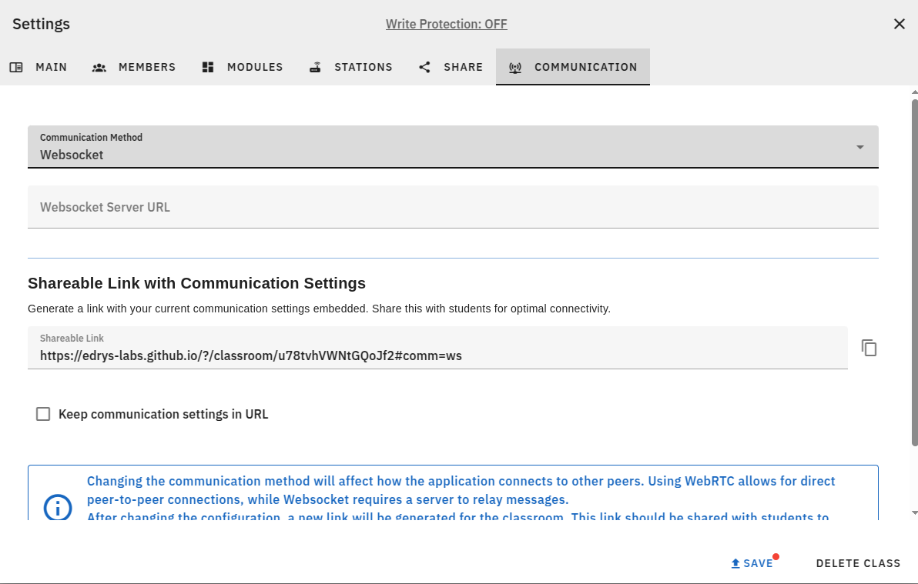Screen dimensions: 918x584
Task: Click the DELETE CLASS button
Action: tap(858, 562)
